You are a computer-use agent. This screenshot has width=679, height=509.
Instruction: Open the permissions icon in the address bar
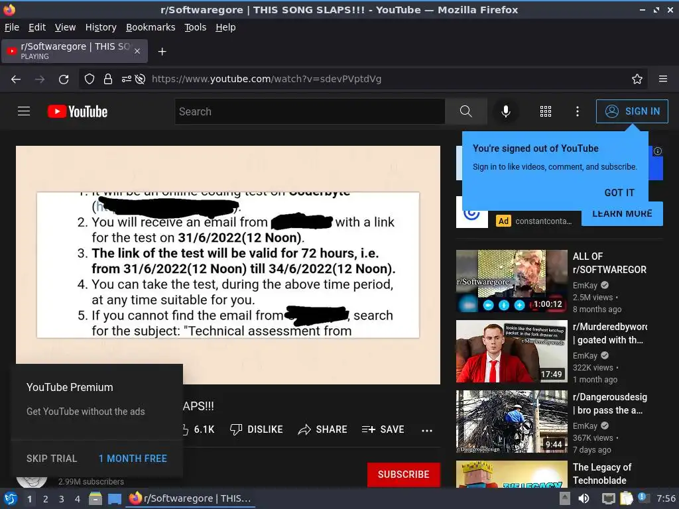[x=127, y=80]
